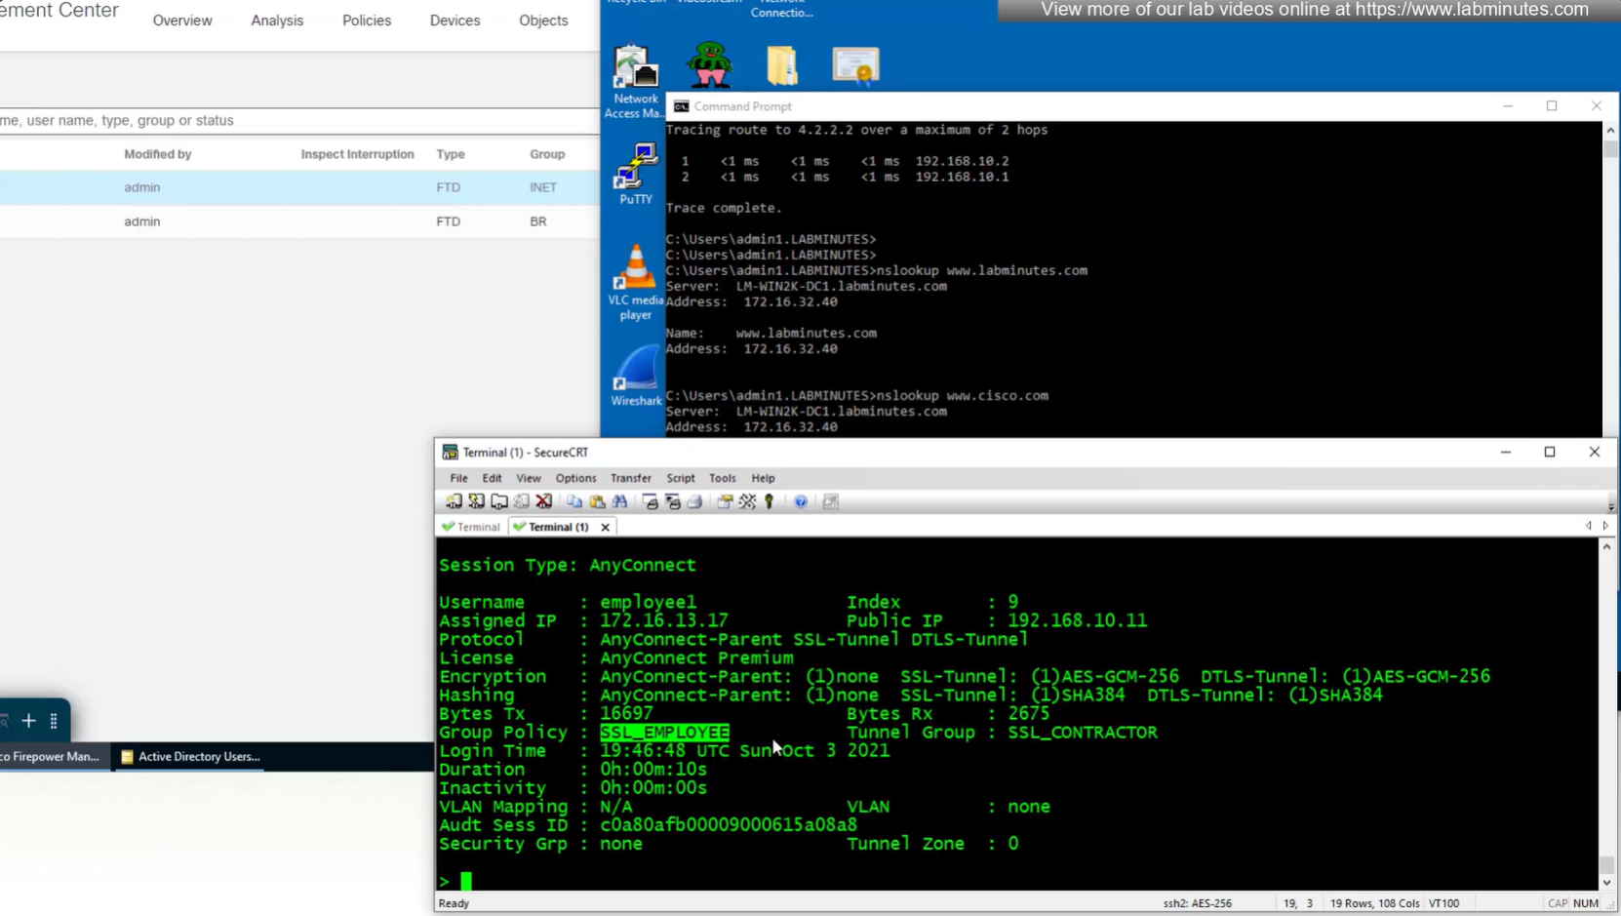Close the Terminal (1) tab
This screenshot has height=916, width=1621.
606,527
